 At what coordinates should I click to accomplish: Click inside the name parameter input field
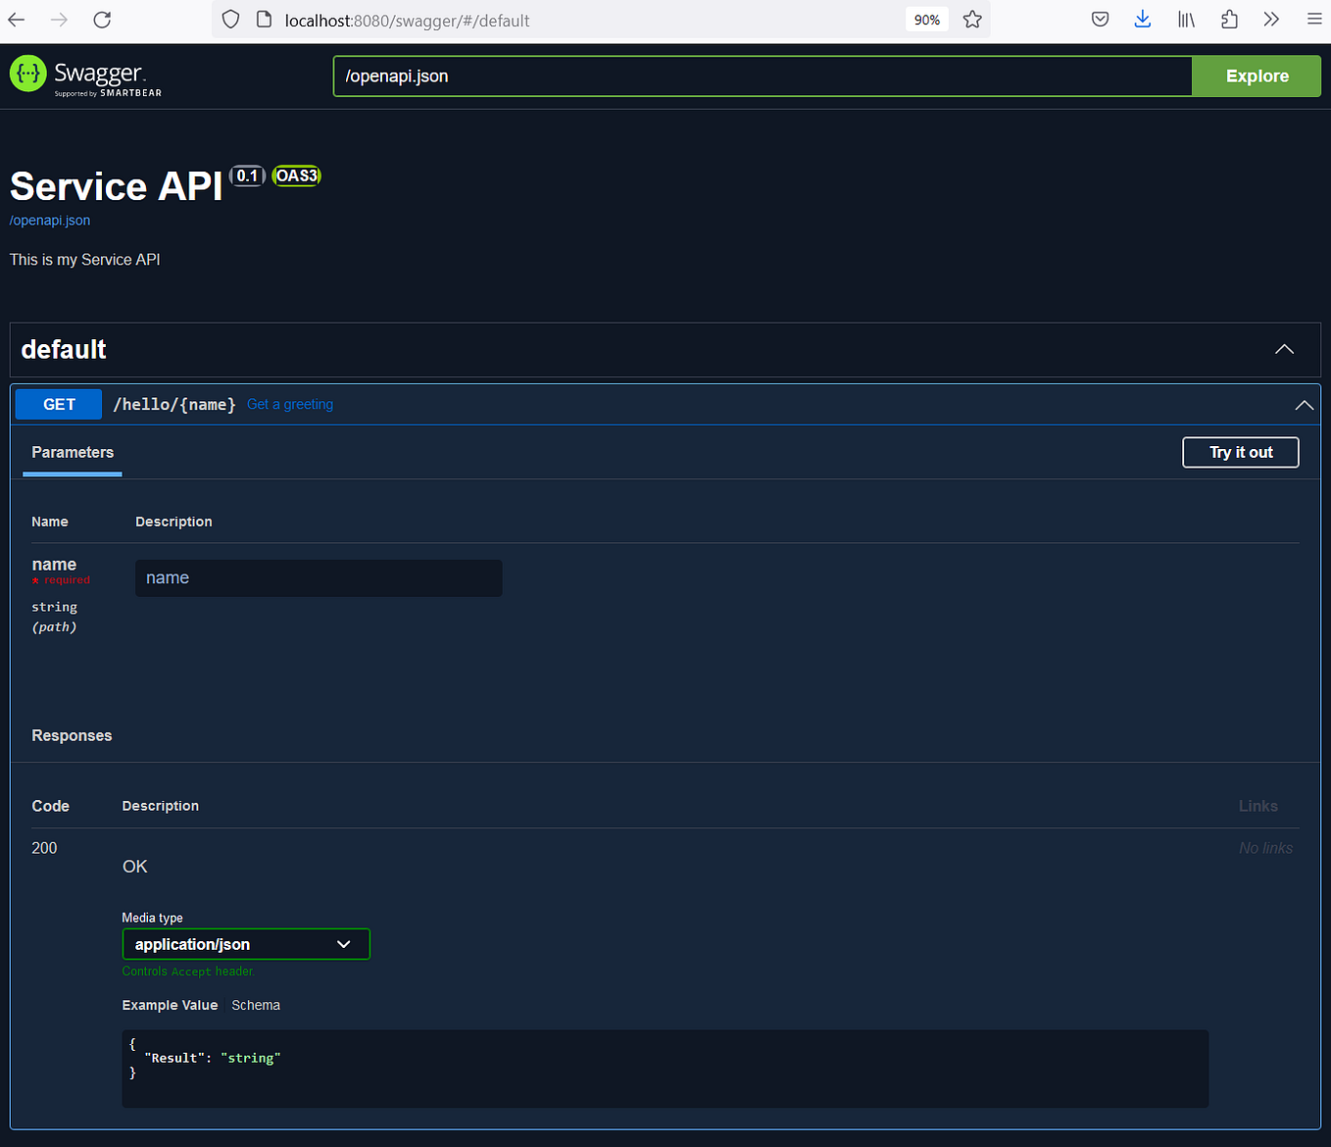318,577
